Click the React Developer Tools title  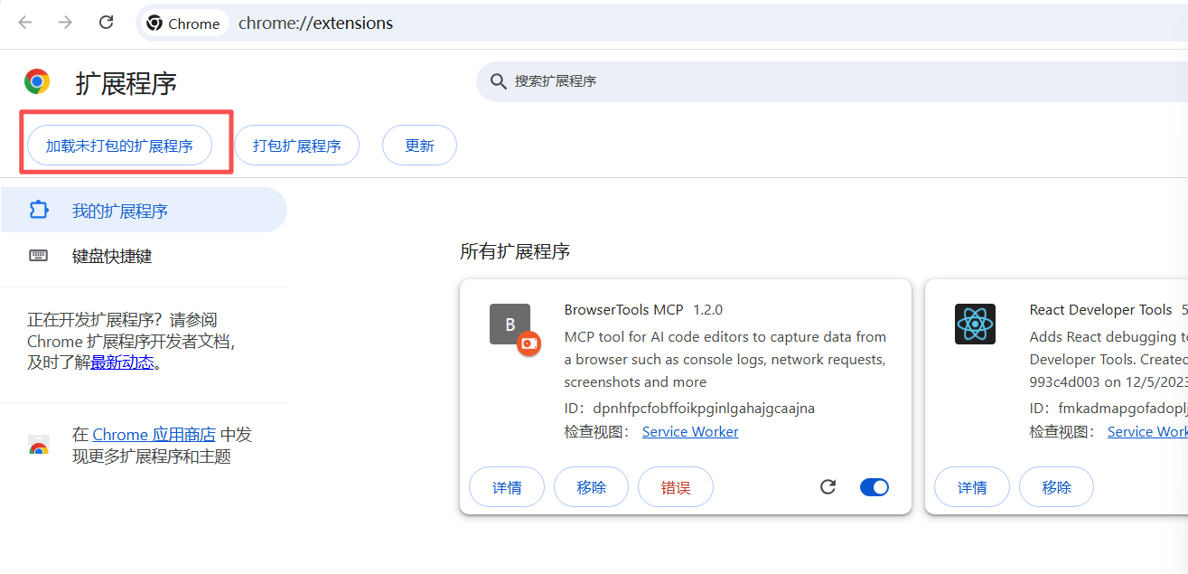click(x=1100, y=310)
